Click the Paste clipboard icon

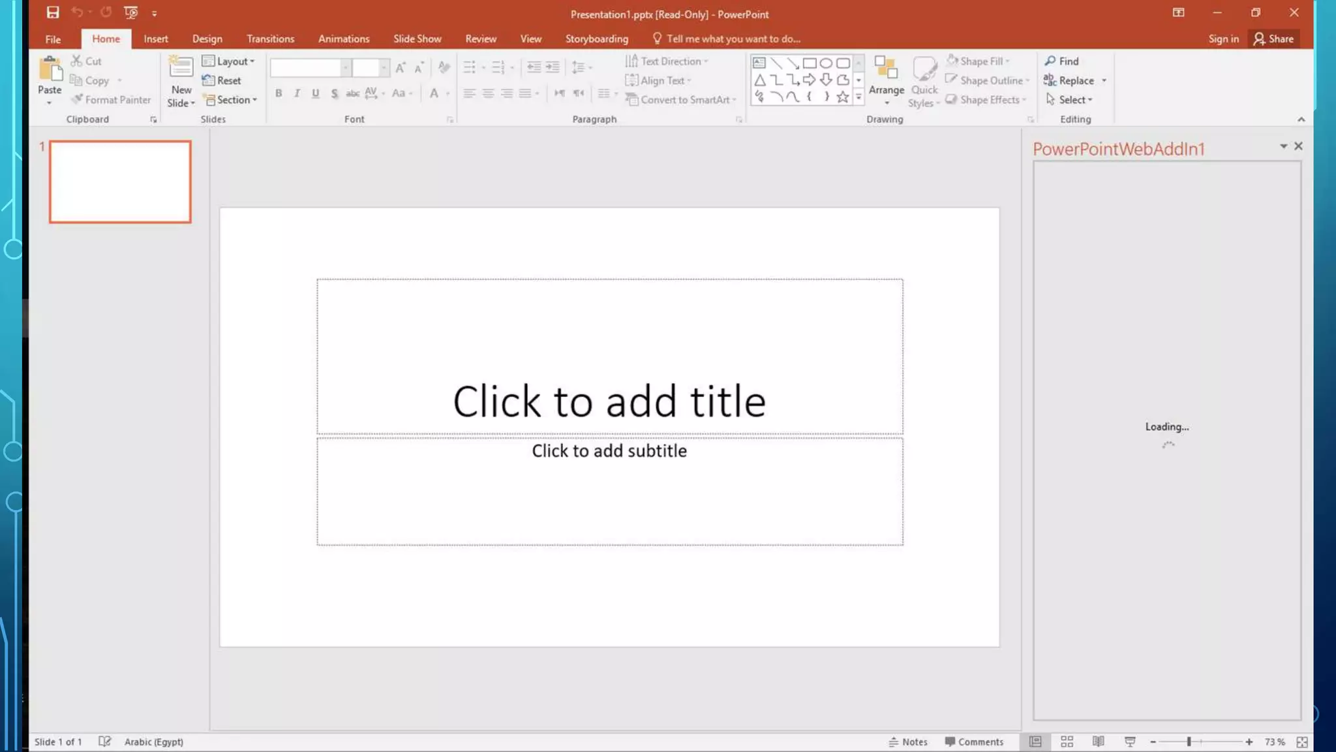tap(50, 70)
